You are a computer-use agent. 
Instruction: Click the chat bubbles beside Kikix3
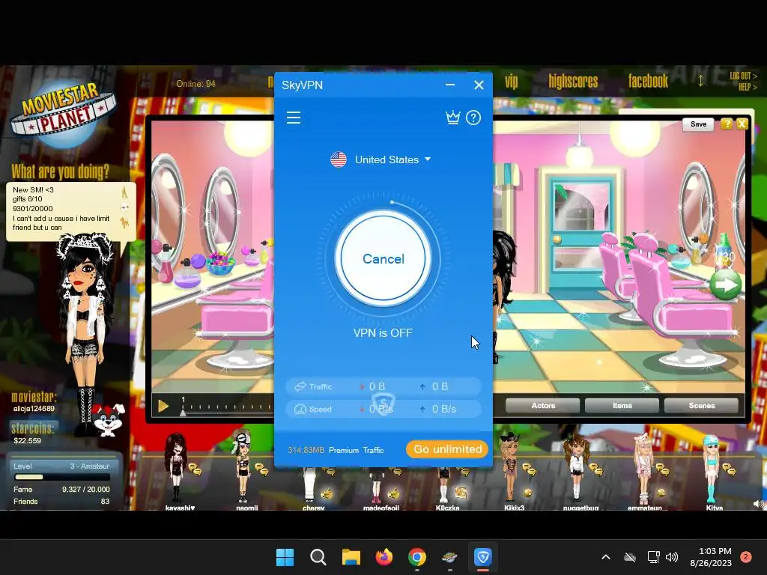pyautogui.click(x=530, y=469)
